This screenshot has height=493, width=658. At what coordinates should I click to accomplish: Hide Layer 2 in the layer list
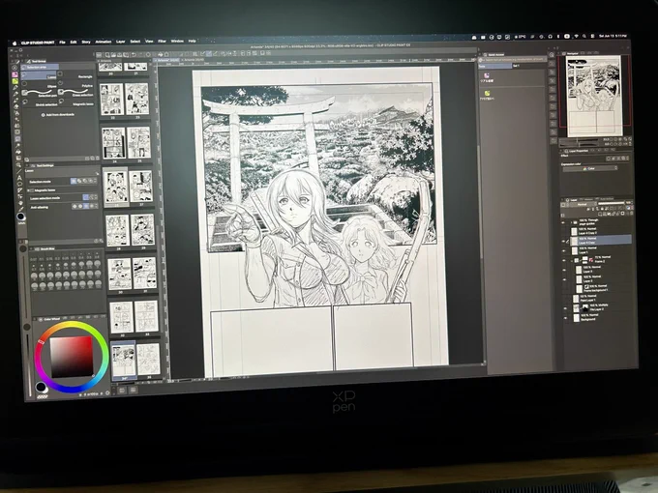tap(564, 279)
